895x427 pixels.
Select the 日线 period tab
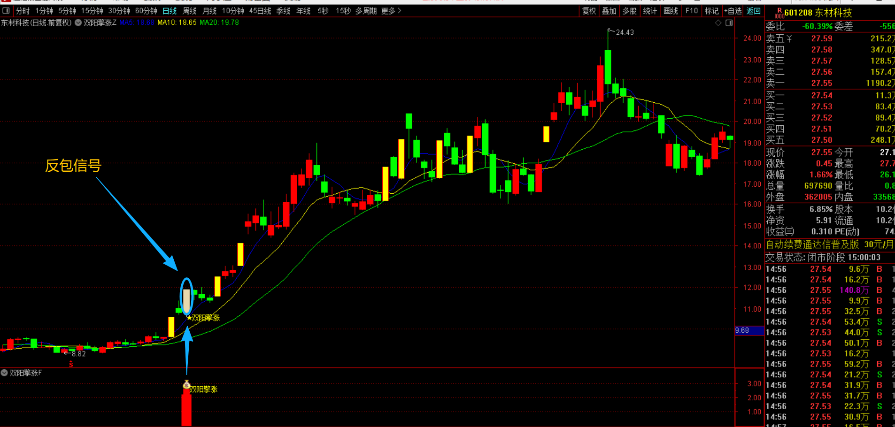(170, 11)
